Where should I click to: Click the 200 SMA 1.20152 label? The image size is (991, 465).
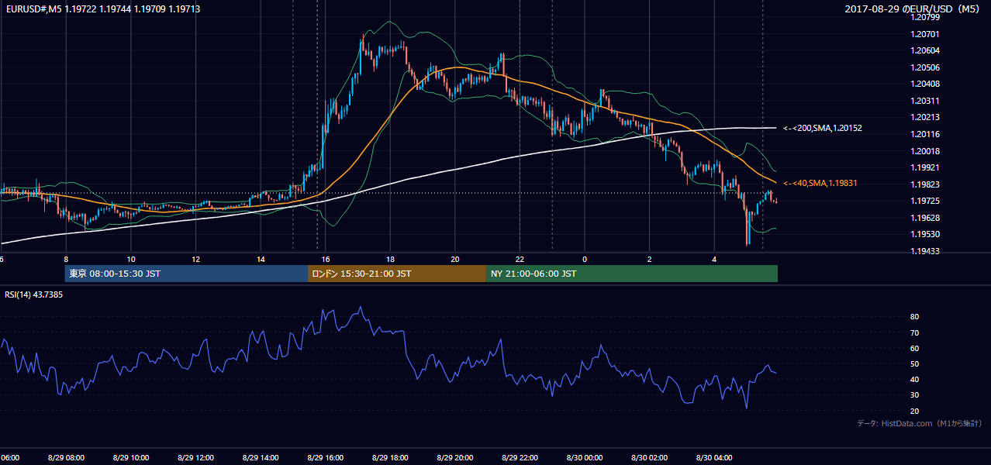[x=823, y=128]
